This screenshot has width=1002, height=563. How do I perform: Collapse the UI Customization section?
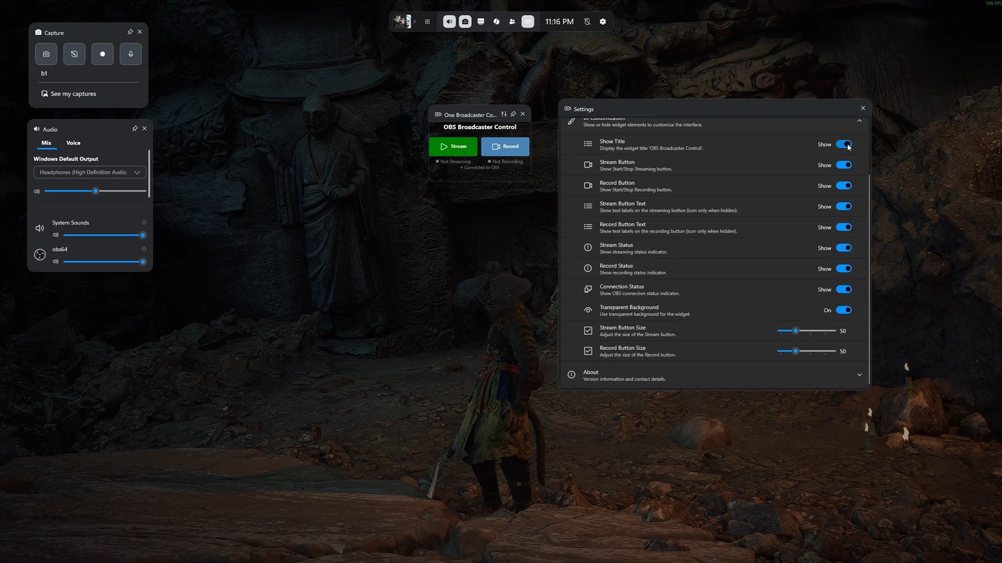(x=859, y=121)
